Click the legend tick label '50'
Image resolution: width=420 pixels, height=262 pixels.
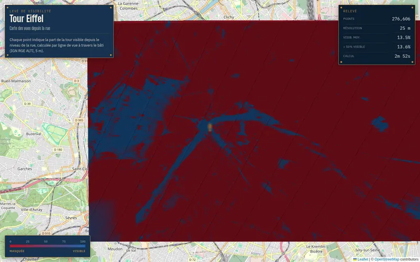pyautogui.click(x=46, y=242)
